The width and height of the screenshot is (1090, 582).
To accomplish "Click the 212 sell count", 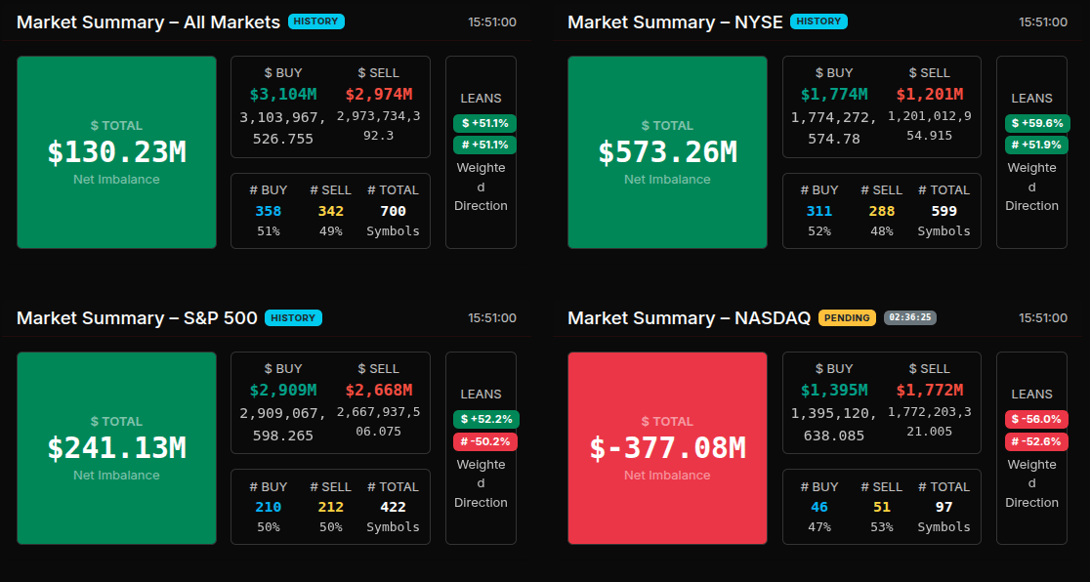I will (x=331, y=508).
